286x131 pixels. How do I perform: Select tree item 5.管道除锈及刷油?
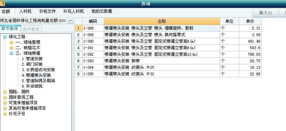38,80
